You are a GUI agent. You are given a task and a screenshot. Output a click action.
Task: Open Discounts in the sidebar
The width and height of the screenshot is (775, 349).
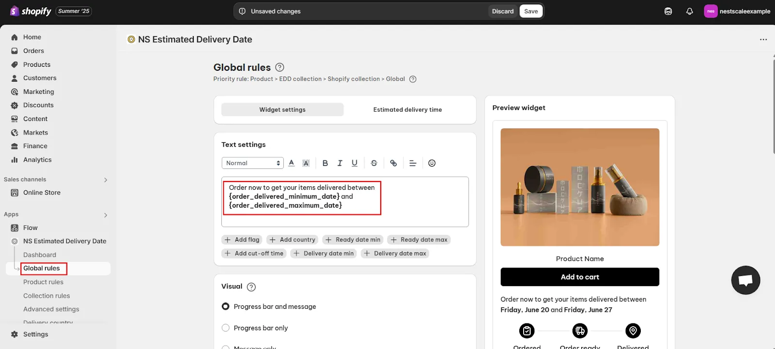[x=38, y=105]
